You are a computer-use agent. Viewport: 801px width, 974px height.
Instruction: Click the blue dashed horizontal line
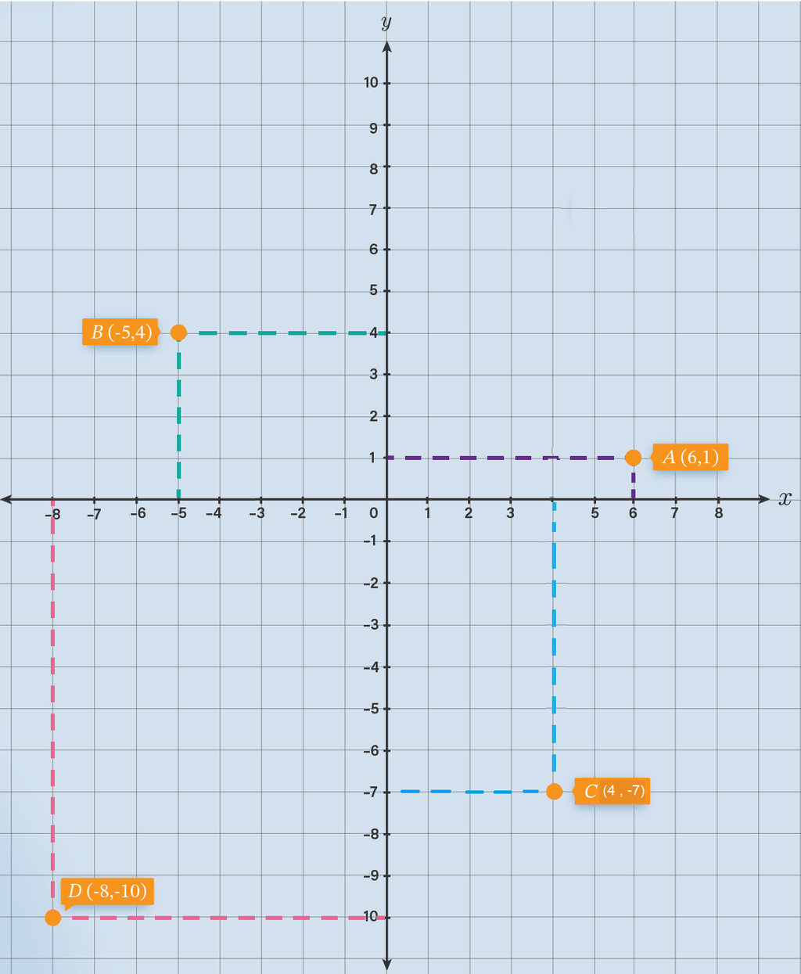(x=469, y=792)
